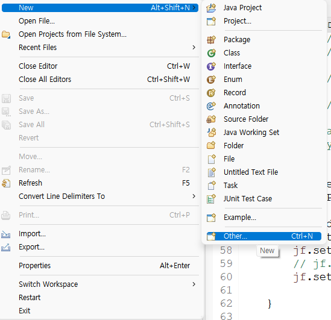Choose Open File... menu entry
The height and width of the screenshot is (320, 331).
click(100, 21)
